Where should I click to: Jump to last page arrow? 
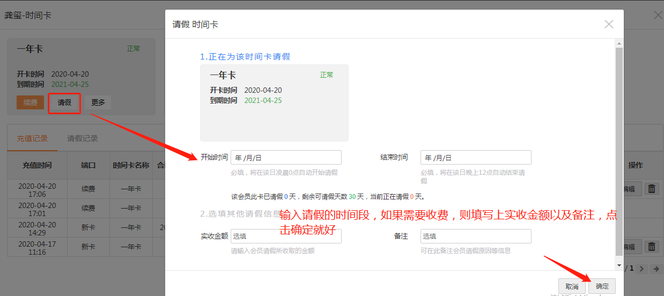point(655,268)
